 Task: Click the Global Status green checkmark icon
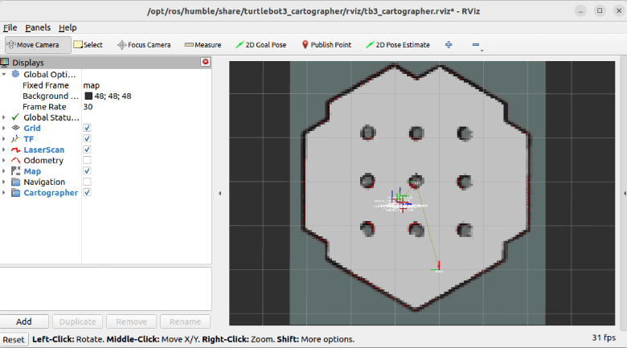15,117
